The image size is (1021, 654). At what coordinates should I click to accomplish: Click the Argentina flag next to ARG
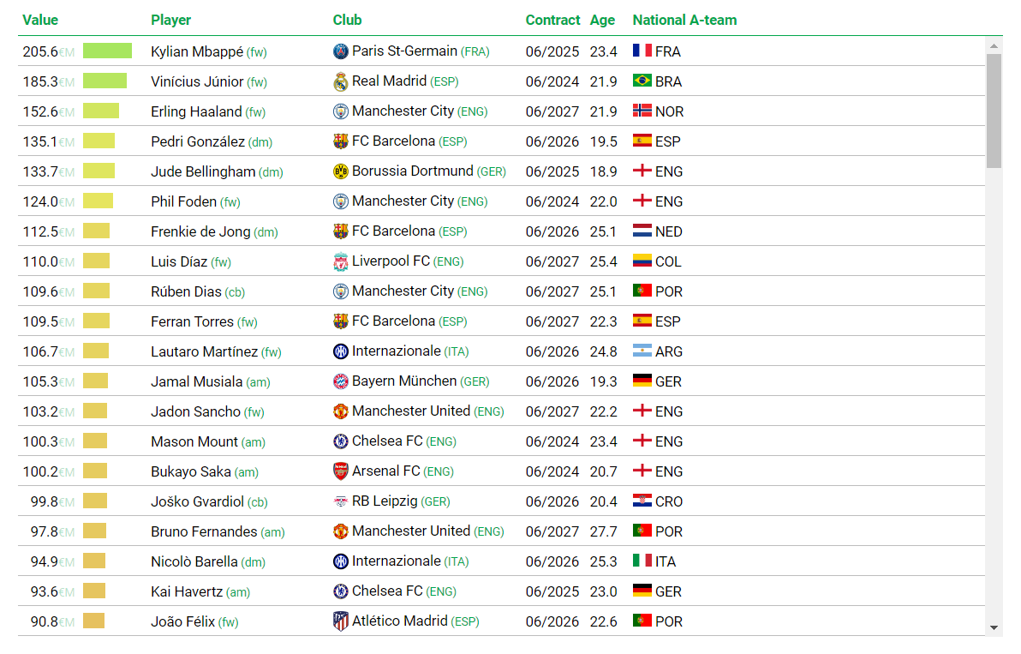(642, 351)
